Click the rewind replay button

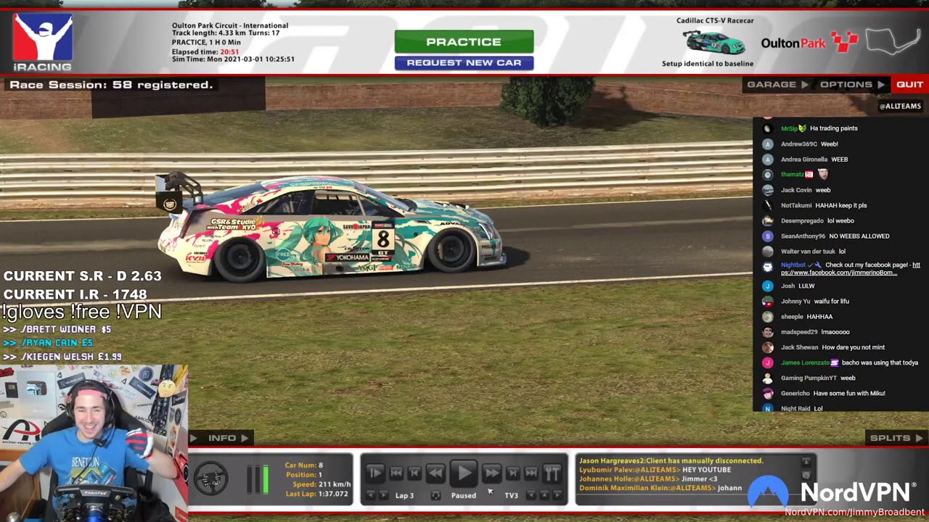tap(435, 473)
